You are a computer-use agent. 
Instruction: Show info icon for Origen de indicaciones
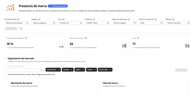point(129,19)
